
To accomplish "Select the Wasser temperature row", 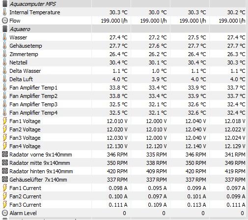I will coord(124,37).
